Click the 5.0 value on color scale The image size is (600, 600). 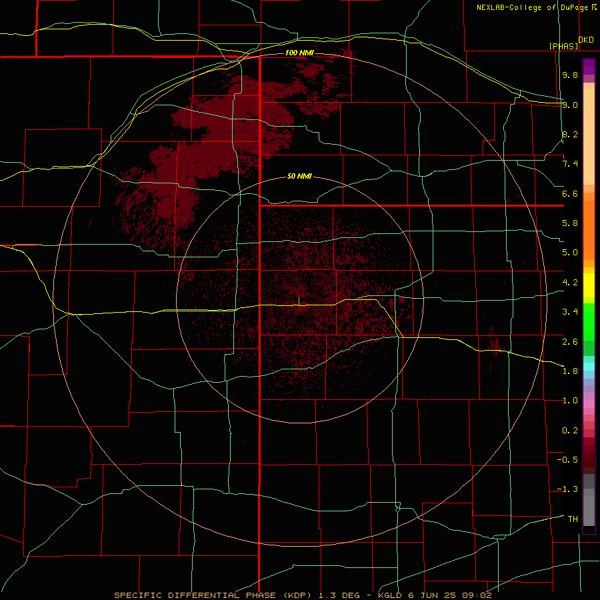tap(570, 253)
